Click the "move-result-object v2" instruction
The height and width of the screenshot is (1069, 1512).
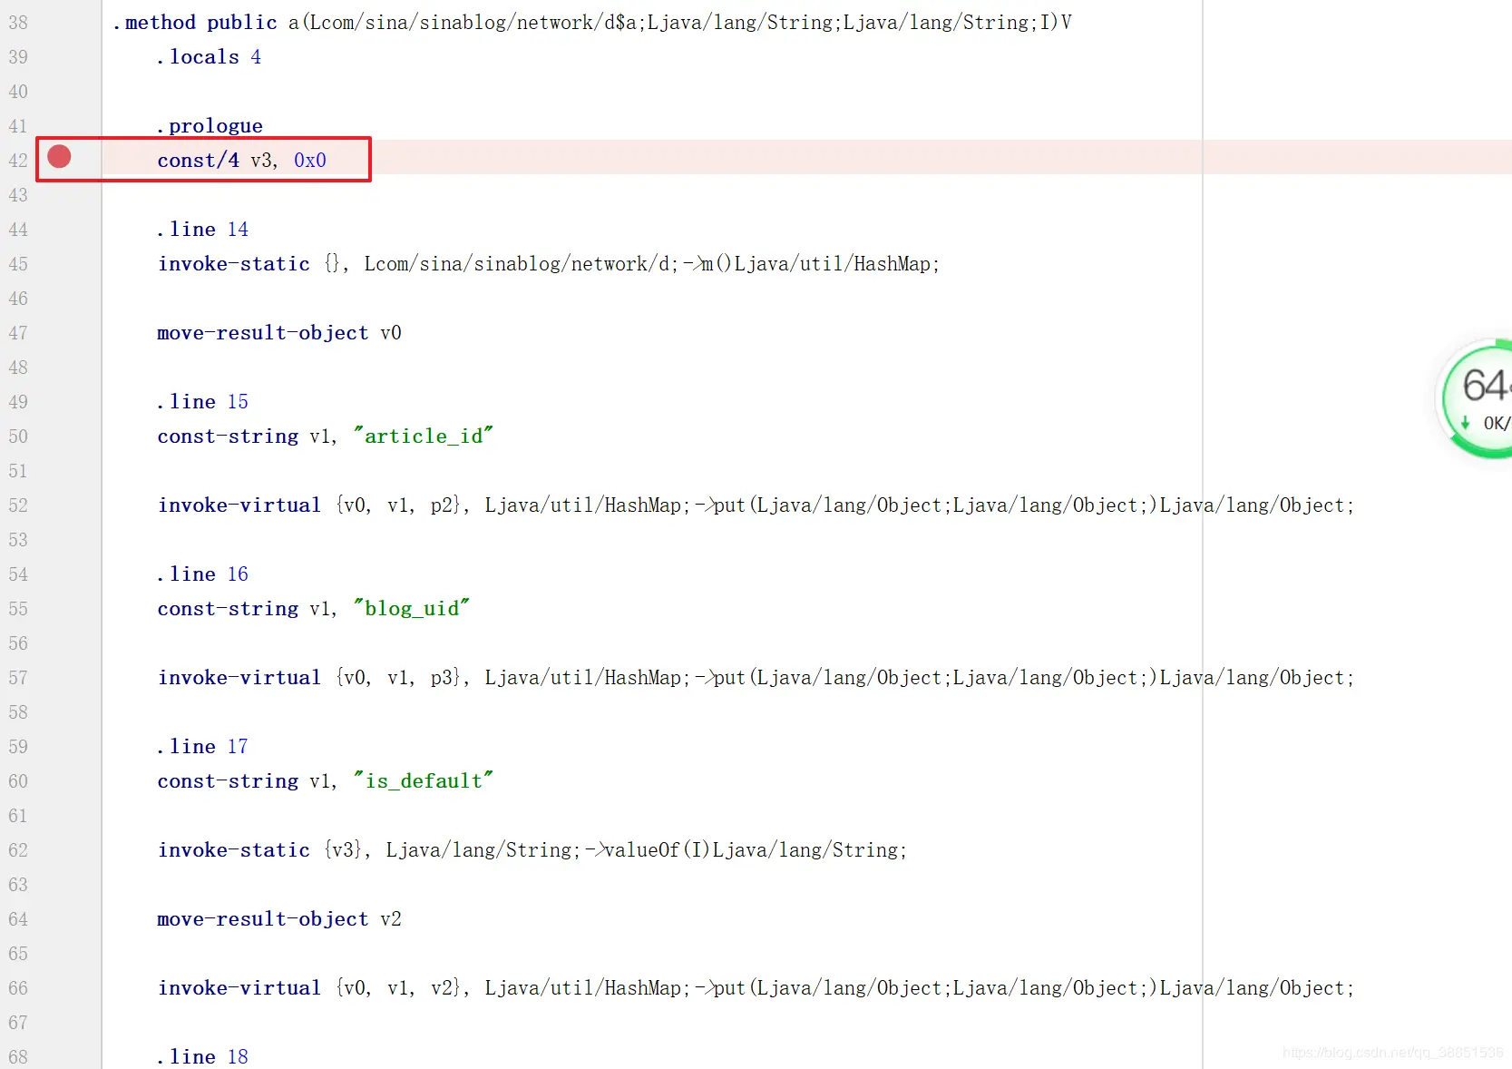[x=279, y=919]
